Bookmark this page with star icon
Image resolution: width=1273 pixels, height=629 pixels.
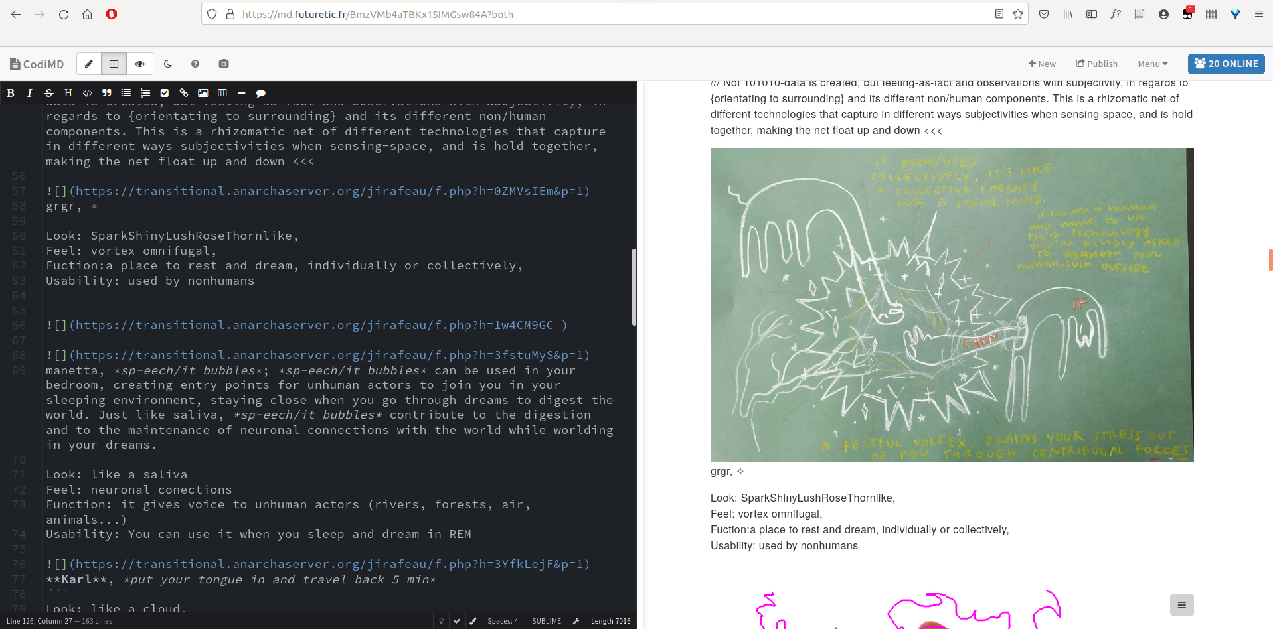(1018, 14)
